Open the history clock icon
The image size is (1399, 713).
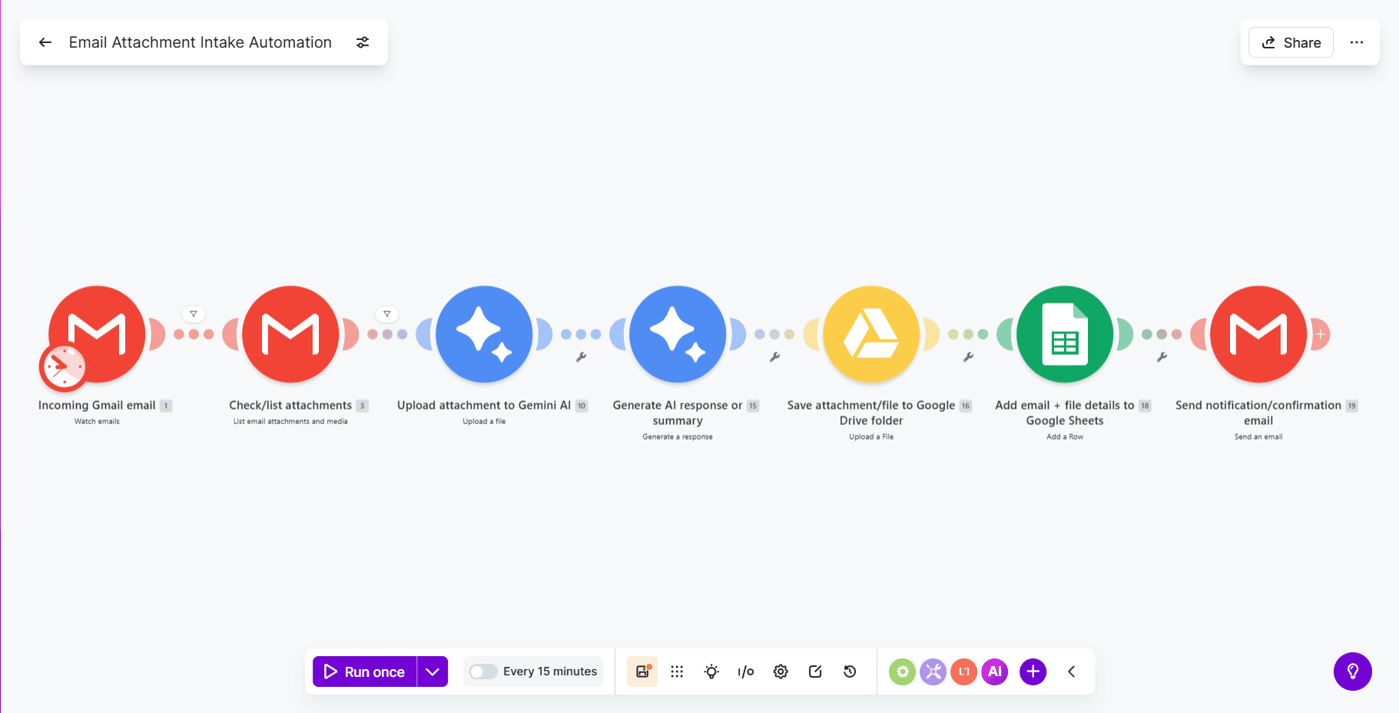[850, 672]
